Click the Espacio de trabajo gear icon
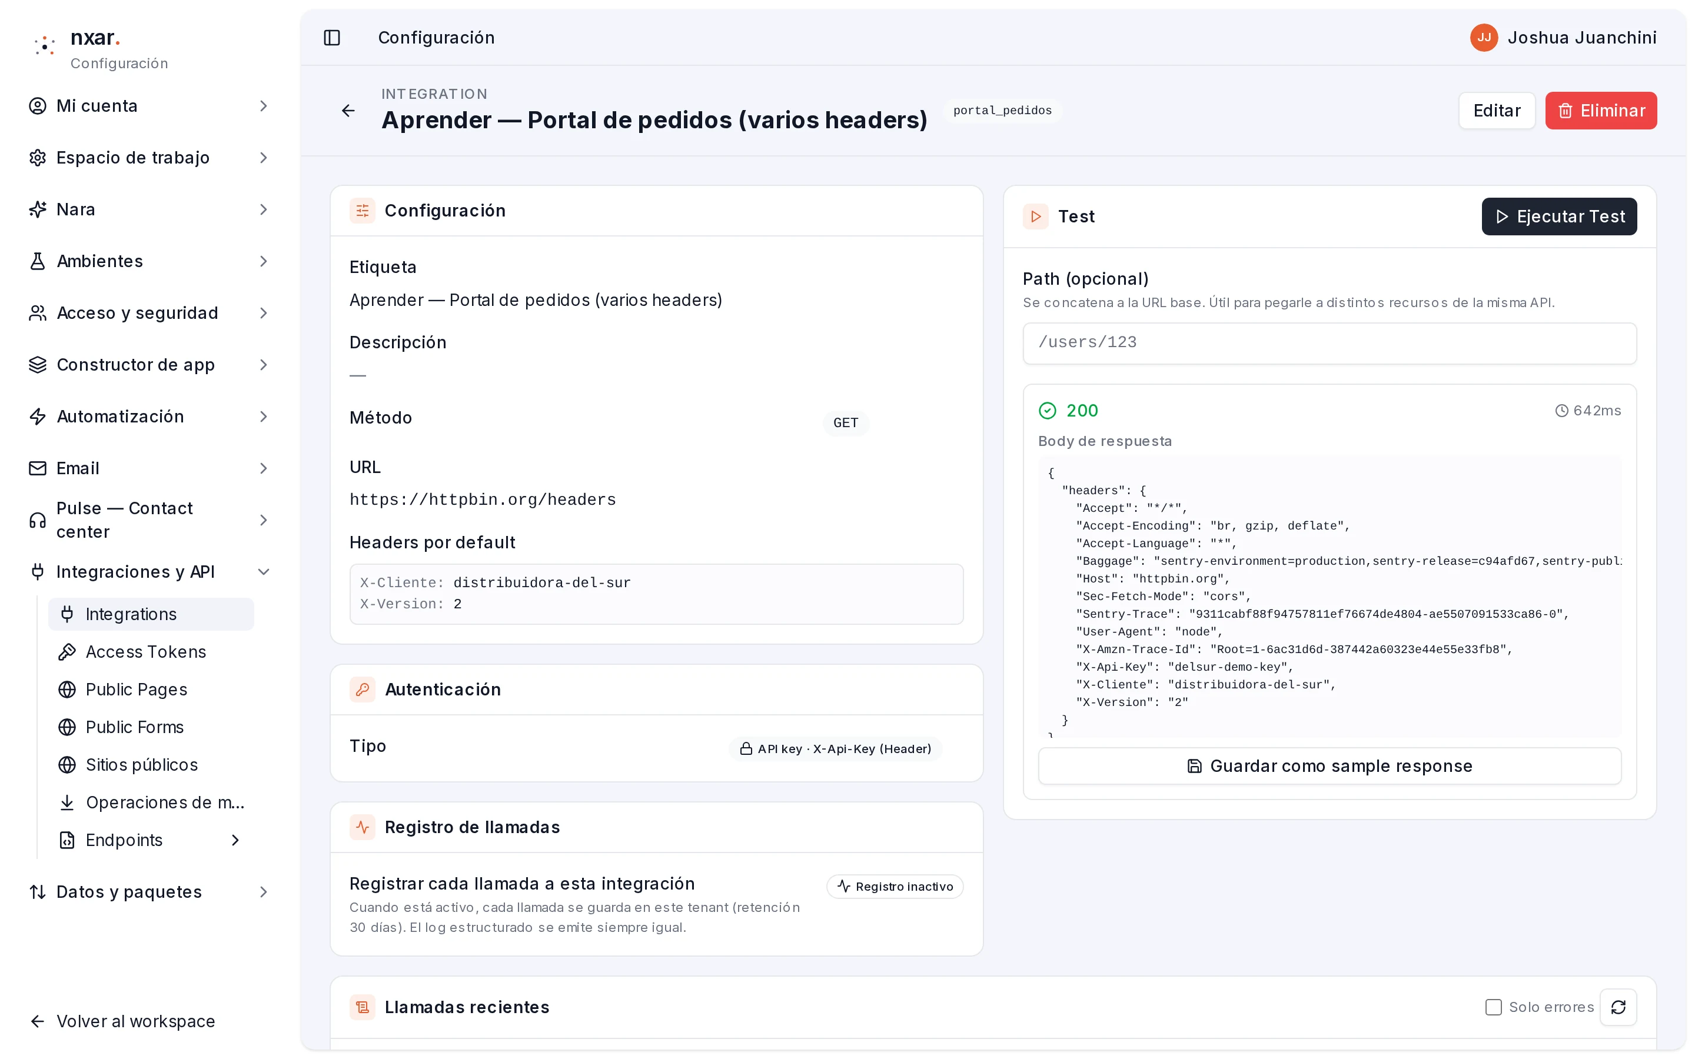Image resolution: width=1695 pixels, height=1059 pixels. [x=38, y=158]
